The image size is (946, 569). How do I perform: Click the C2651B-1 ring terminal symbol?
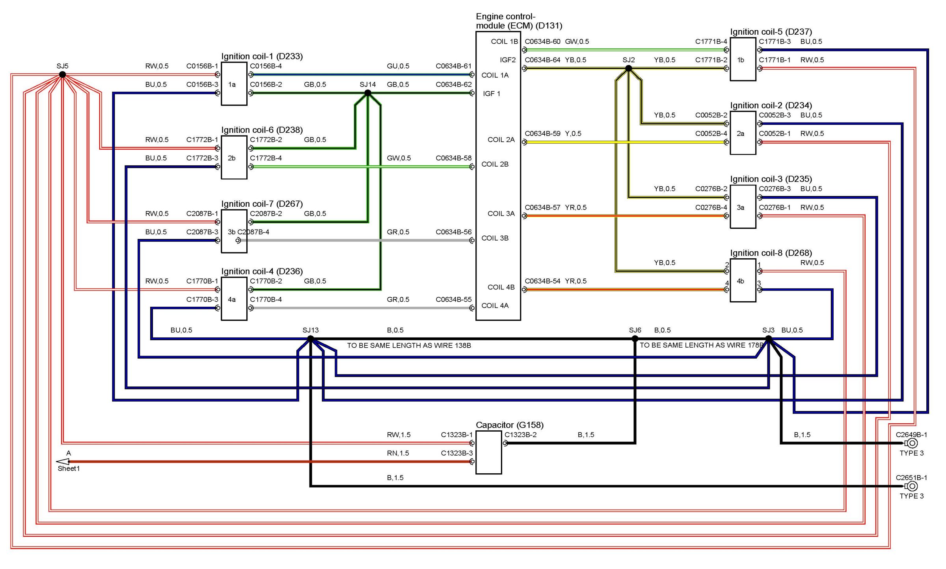click(912, 486)
